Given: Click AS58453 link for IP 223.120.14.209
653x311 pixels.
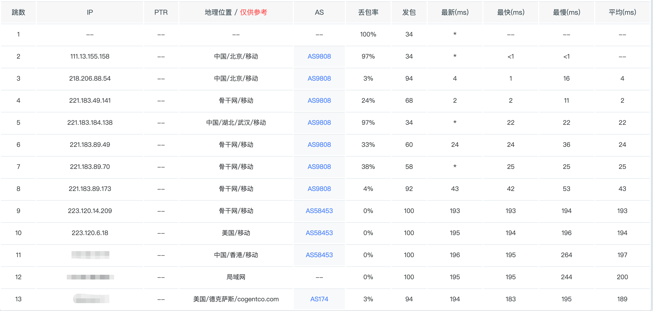Looking at the screenshot, I should click(x=319, y=211).
